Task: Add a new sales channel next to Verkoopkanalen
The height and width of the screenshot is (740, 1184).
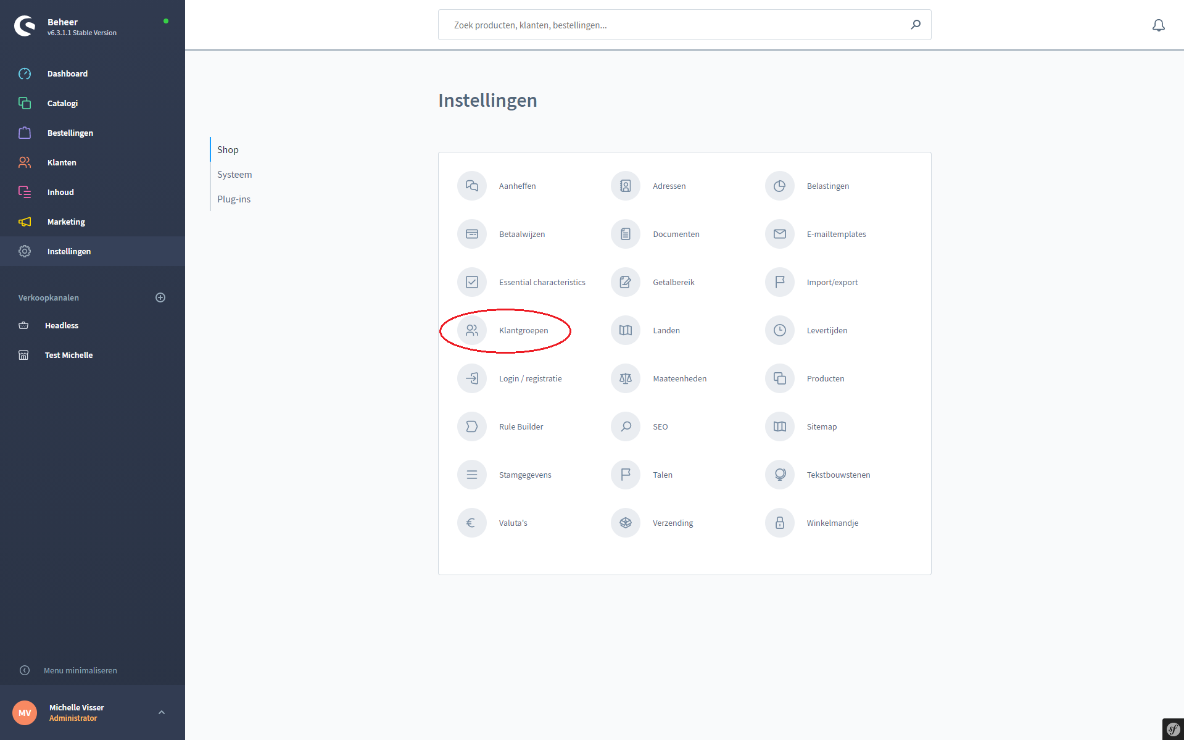Action: pyautogui.click(x=160, y=297)
